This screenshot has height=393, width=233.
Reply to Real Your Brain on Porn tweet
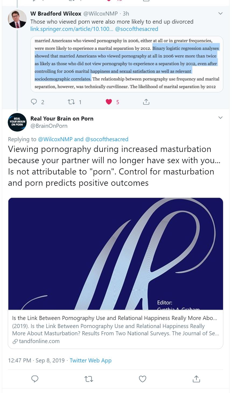35,379
